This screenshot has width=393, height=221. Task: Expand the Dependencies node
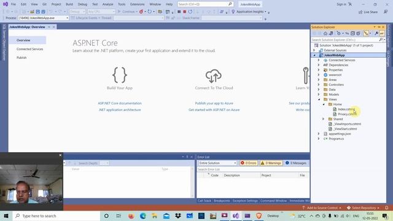pyautogui.click(x=319, y=65)
